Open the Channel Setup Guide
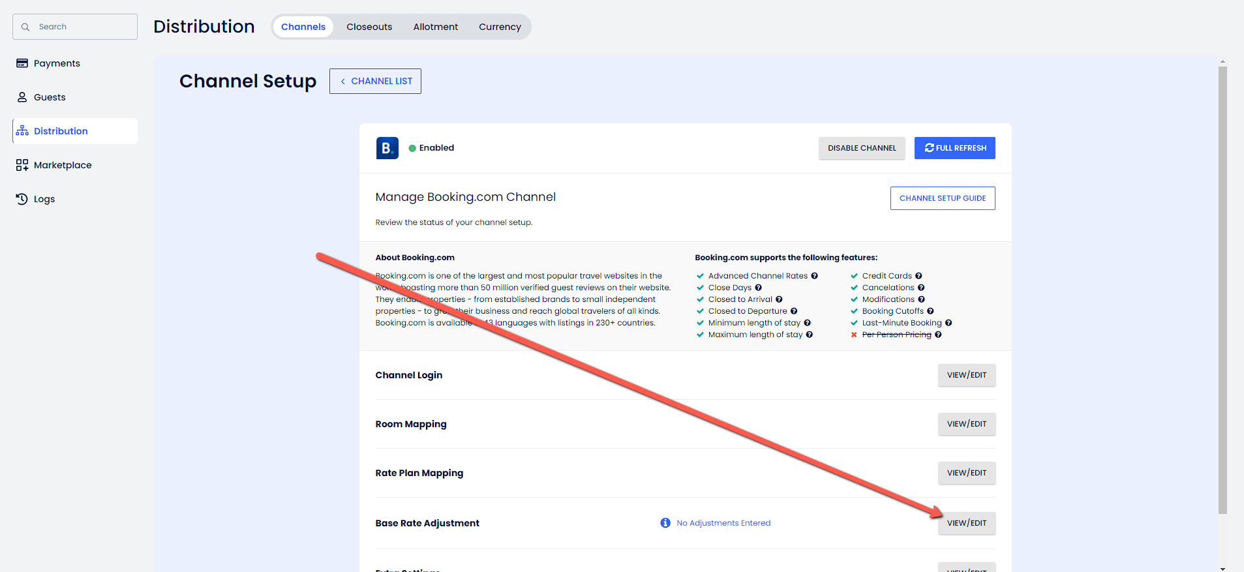The image size is (1244, 572). pyautogui.click(x=943, y=198)
